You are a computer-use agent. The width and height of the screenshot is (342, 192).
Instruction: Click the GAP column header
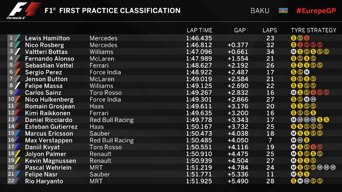coord(240,30)
